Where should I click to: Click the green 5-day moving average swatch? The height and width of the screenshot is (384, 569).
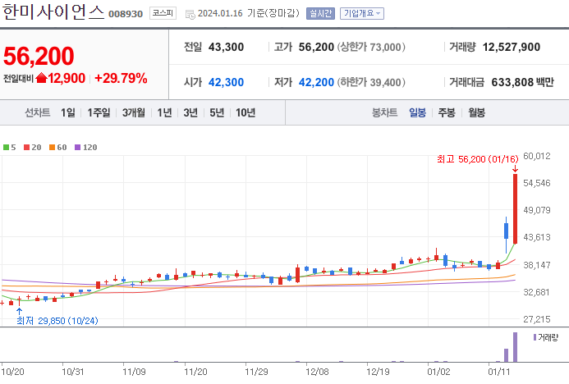(6, 147)
